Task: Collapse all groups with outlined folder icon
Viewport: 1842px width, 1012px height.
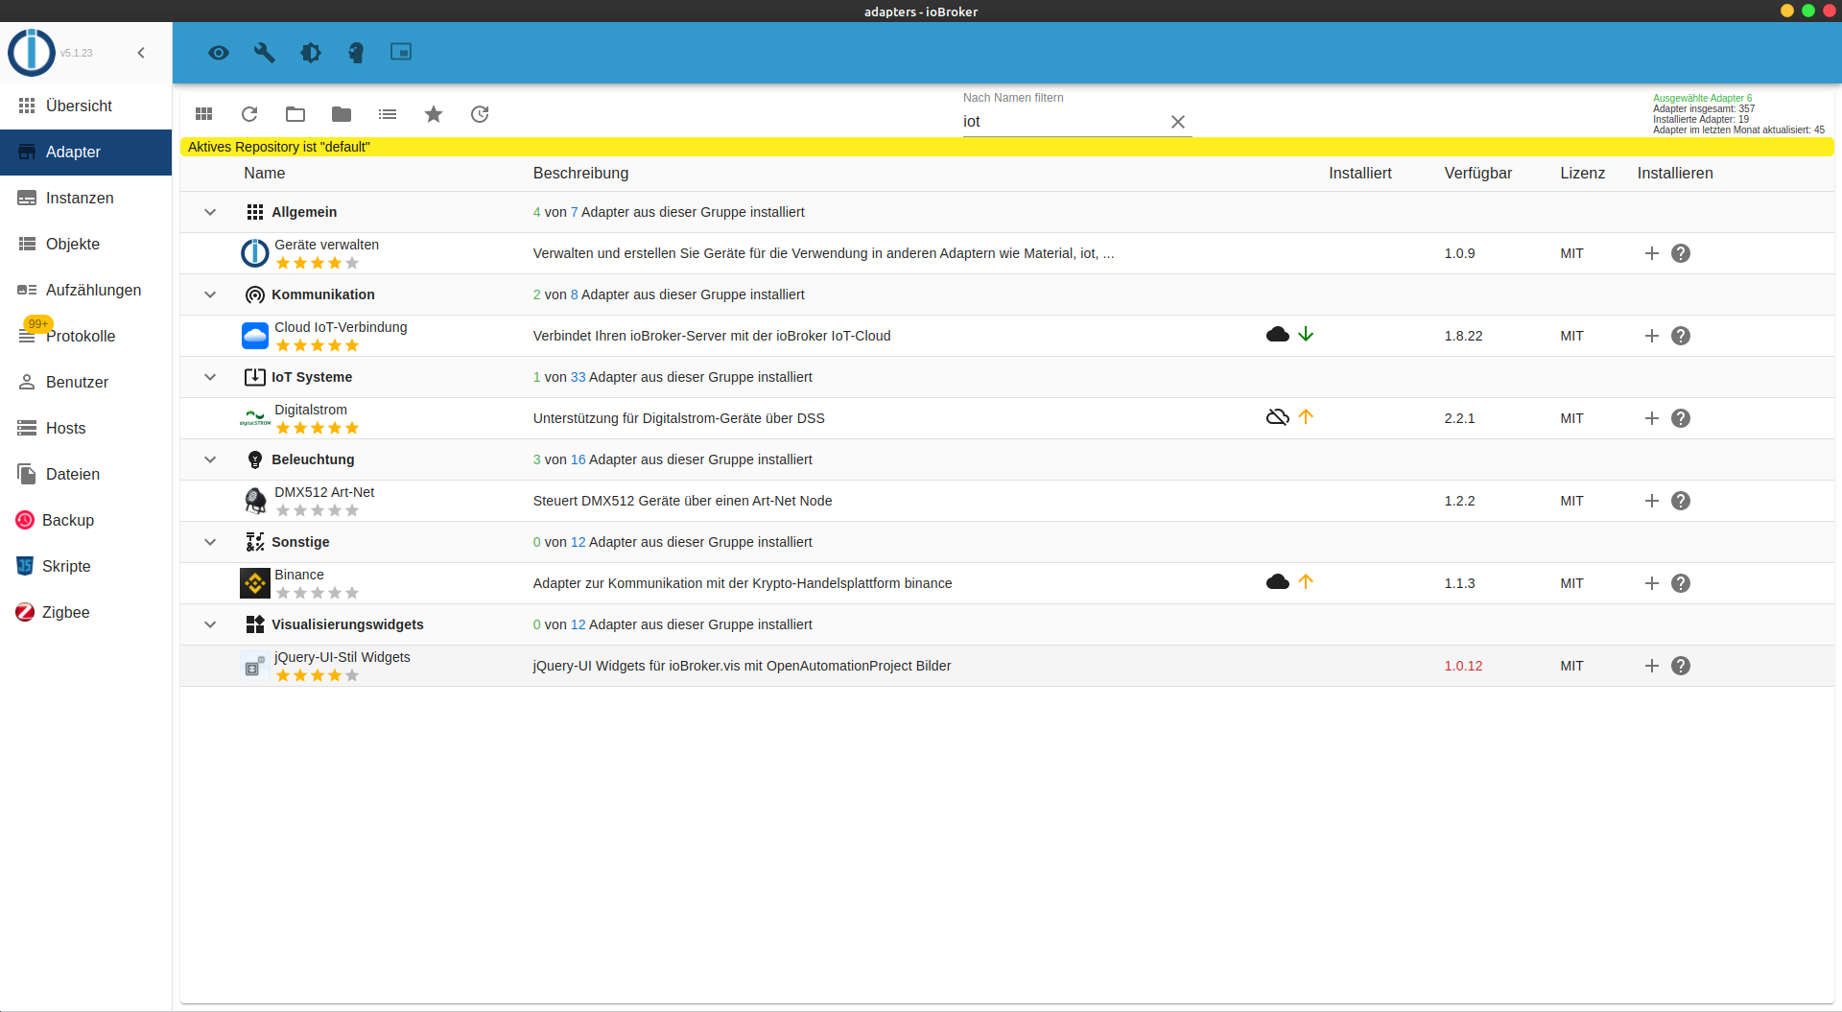Action: 295,114
